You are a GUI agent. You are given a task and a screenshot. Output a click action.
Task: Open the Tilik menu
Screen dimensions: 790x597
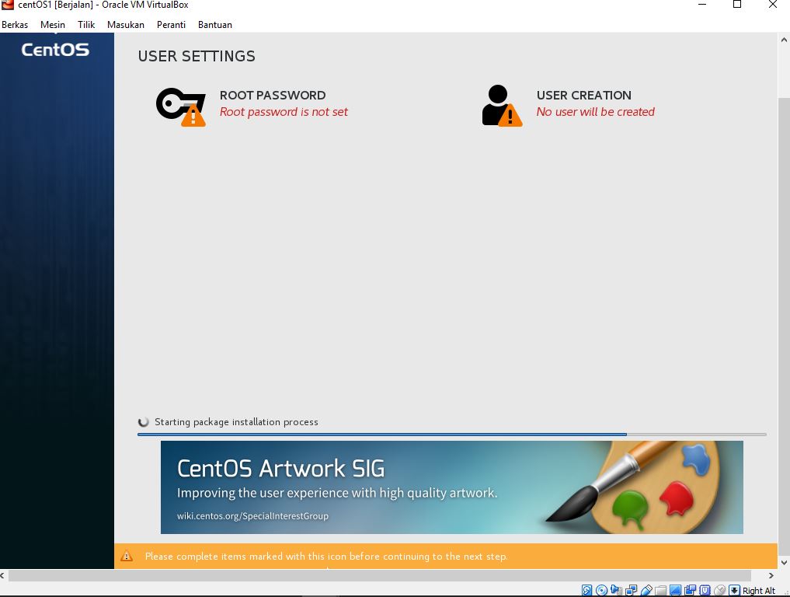coord(86,25)
